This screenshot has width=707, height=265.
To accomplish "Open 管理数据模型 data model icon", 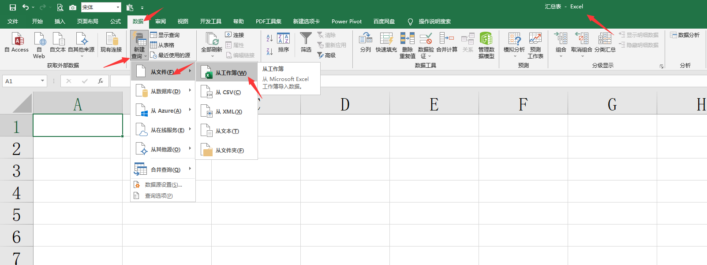I will coord(486,45).
